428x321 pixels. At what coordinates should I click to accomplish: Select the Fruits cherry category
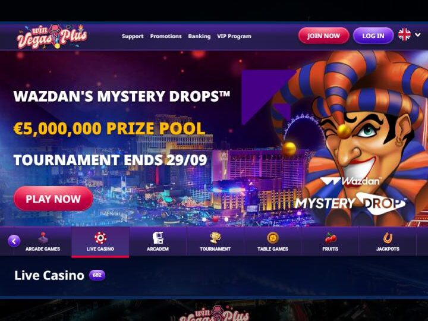point(330,241)
